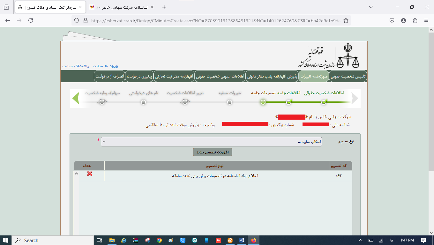The height and width of the screenshot is (245, 434).
Task: Select the تغییرات تصفیه step circle
Action: pos(229,102)
